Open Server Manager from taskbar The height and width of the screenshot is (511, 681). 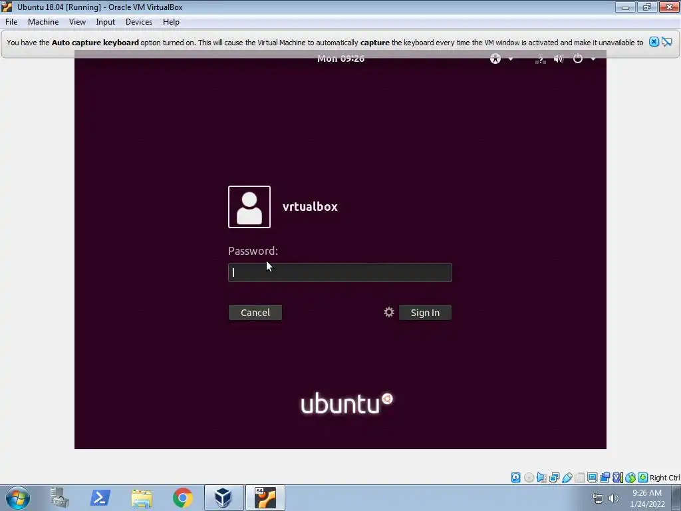pos(59,498)
